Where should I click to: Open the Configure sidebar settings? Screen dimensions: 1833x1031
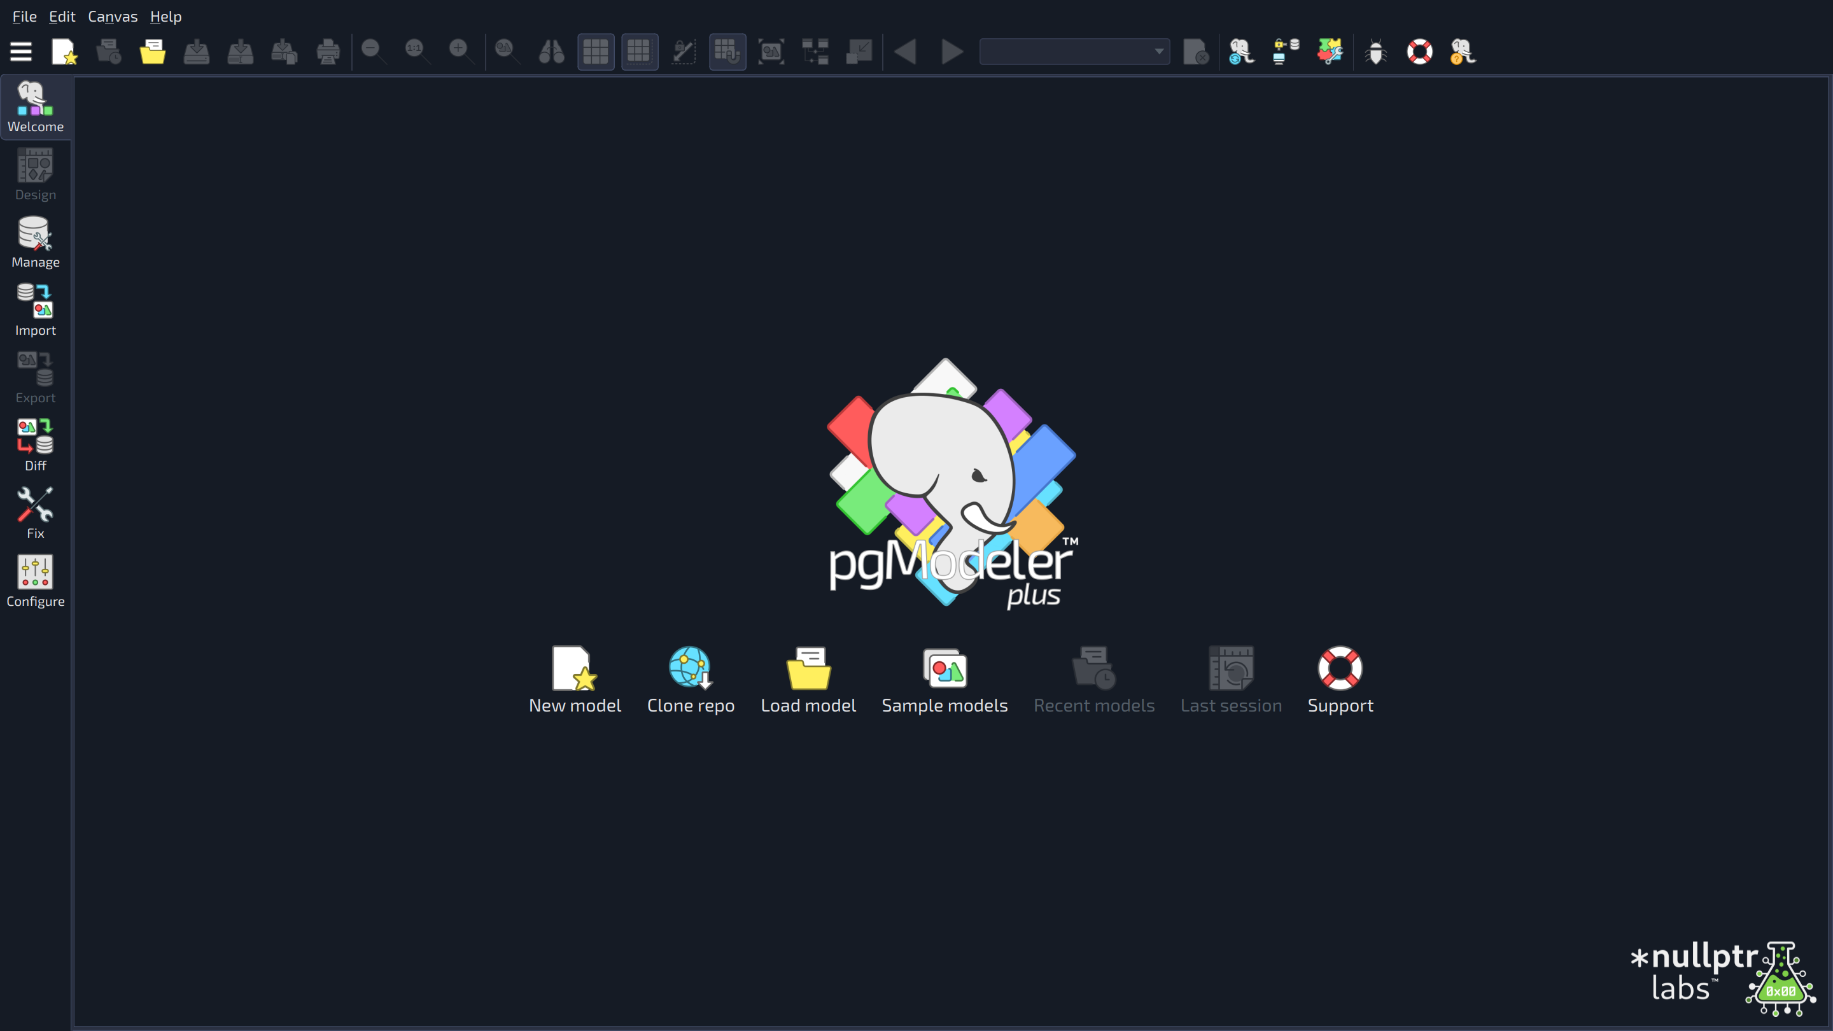pyautogui.click(x=36, y=581)
